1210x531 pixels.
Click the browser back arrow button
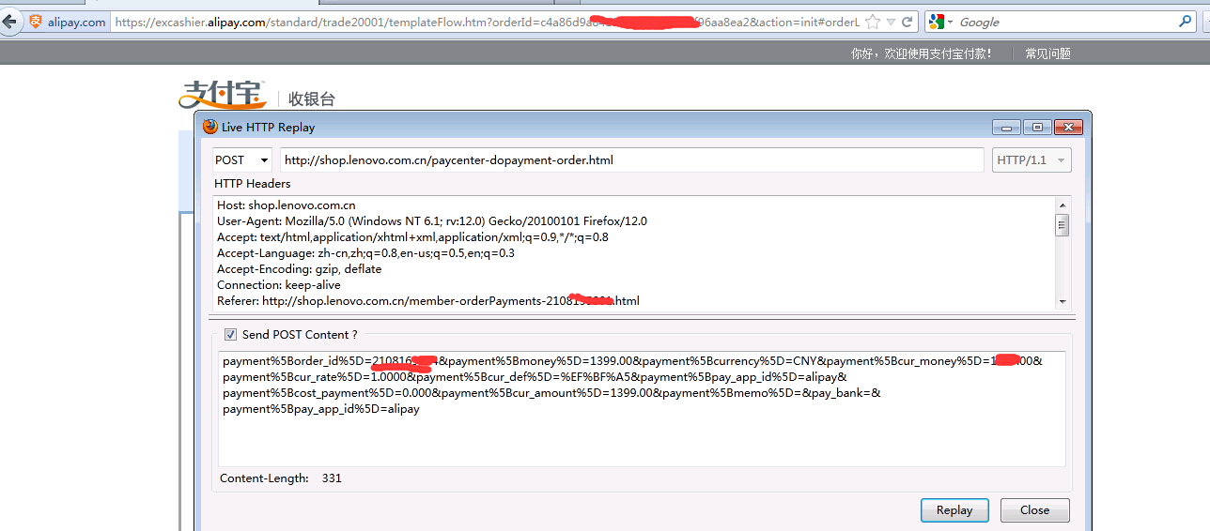(9, 21)
